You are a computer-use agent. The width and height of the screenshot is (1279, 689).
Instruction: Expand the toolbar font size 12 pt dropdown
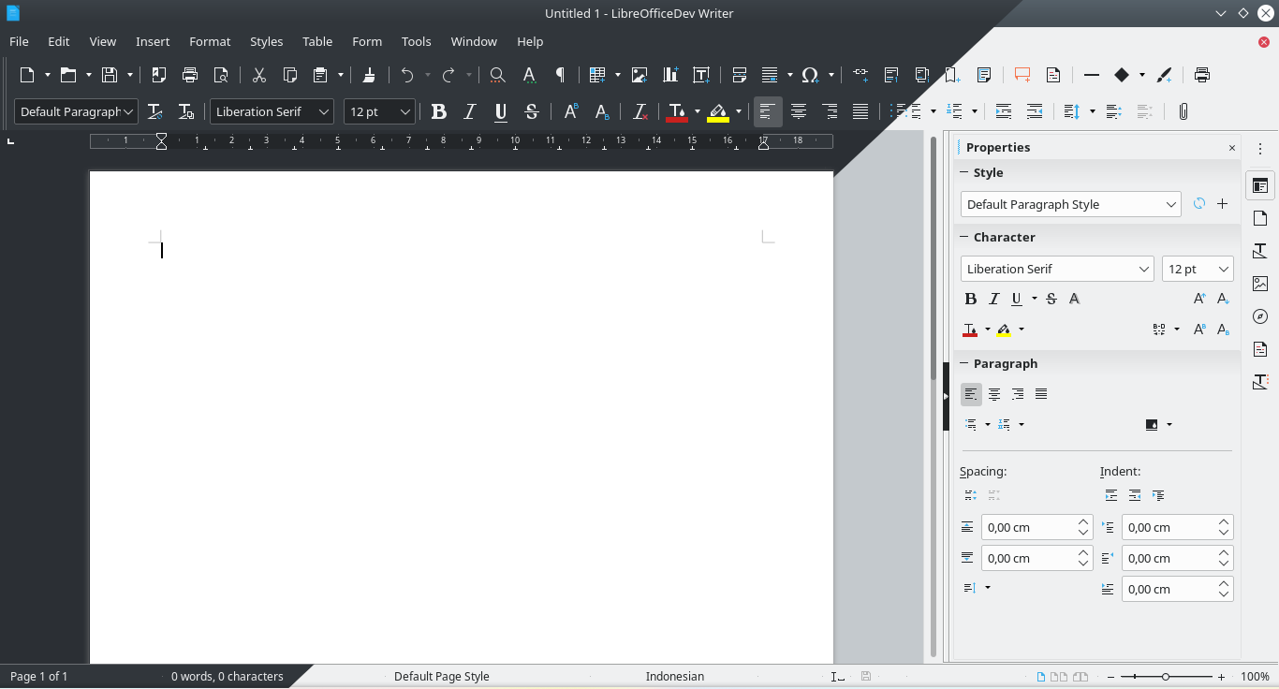(405, 112)
